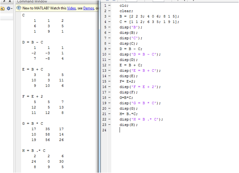
Task: Click the 'G=B*C;' code line
Action: click(126, 98)
